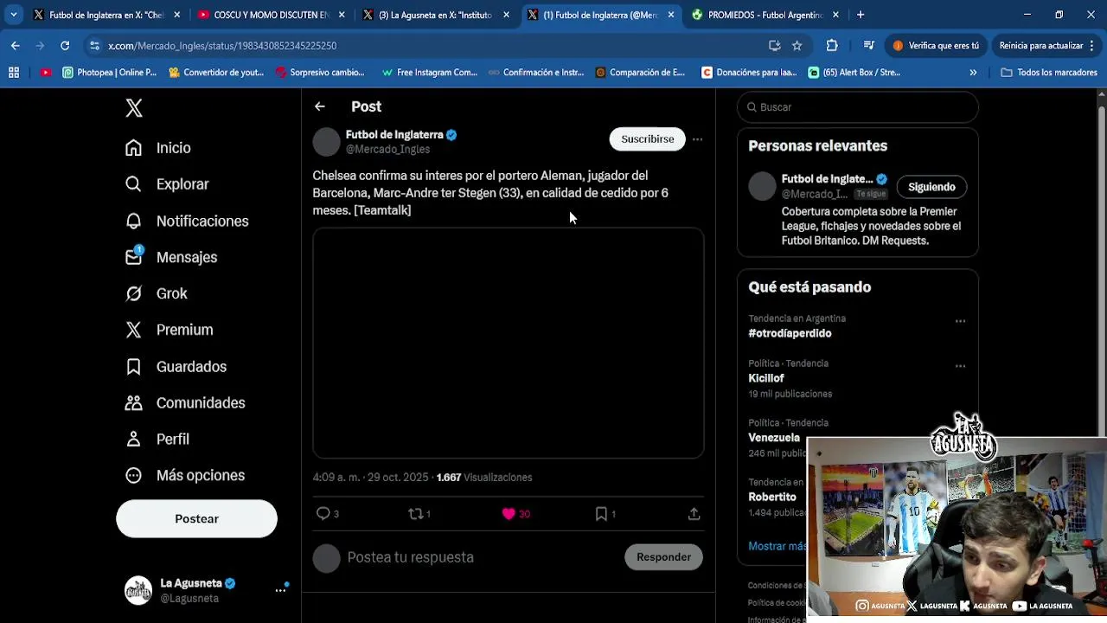Click the repost icon
Image resolution: width=1107 pixels, height=623 pixels.
pos(415,514)
